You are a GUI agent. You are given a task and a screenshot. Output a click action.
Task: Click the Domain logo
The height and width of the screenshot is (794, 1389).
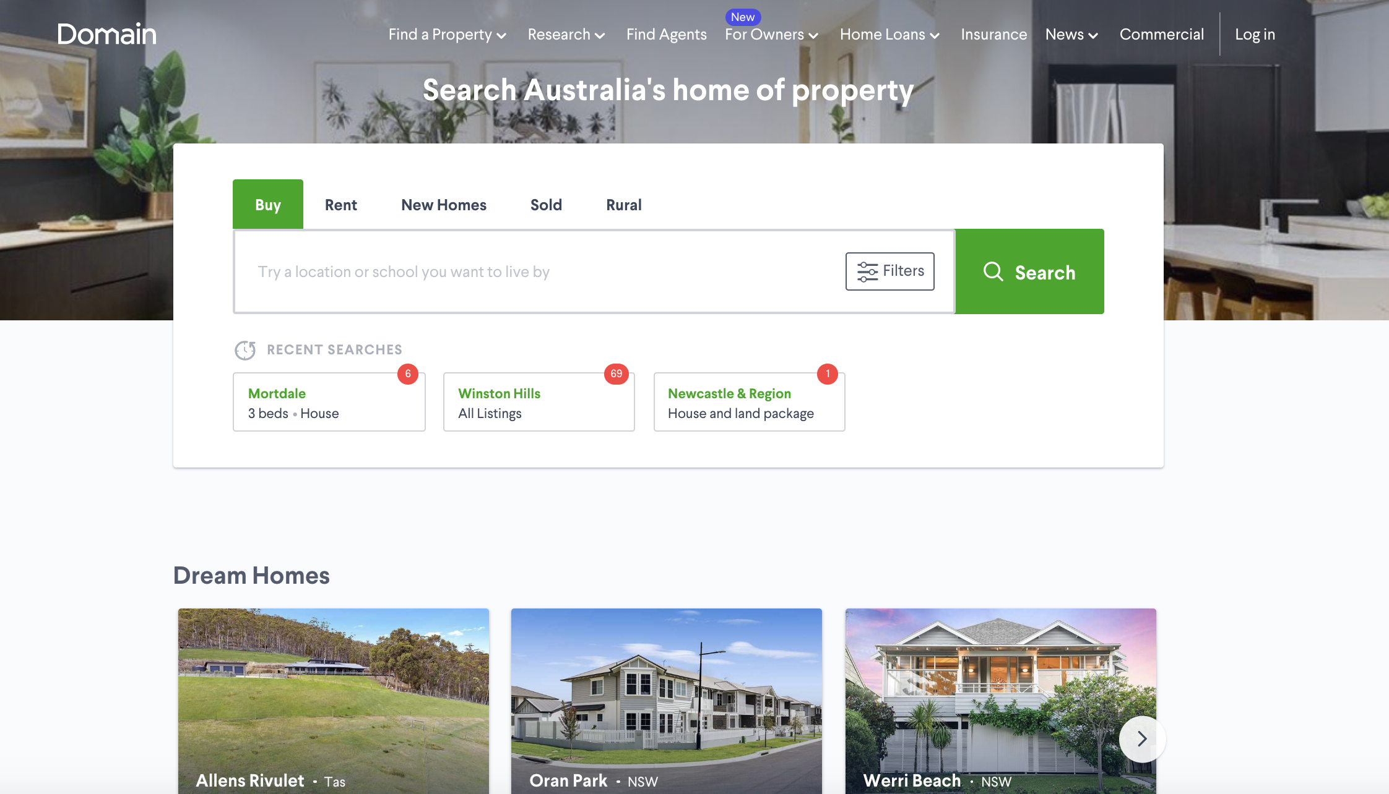coord(106,34)
